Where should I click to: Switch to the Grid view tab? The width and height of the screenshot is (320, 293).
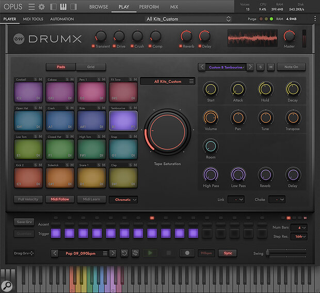(x=91, y=67)
